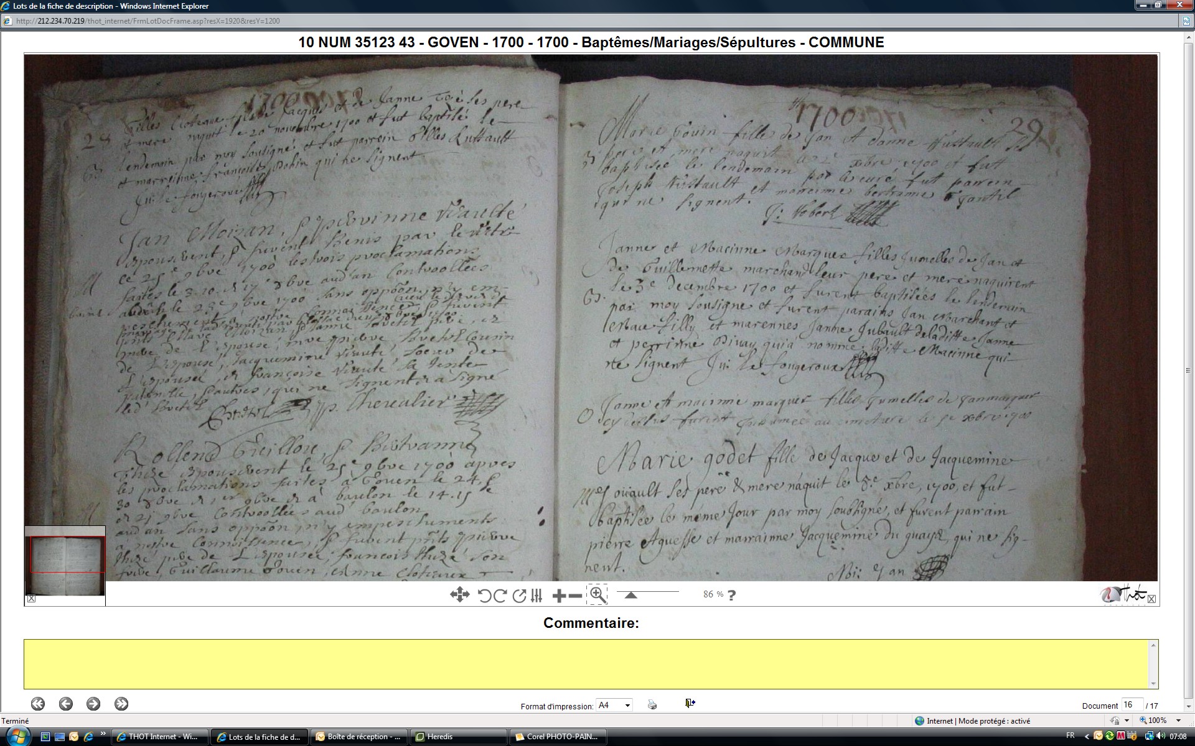
Task: Expand the 100% browser zoom dropdown
Action: tap(1178, 721)
